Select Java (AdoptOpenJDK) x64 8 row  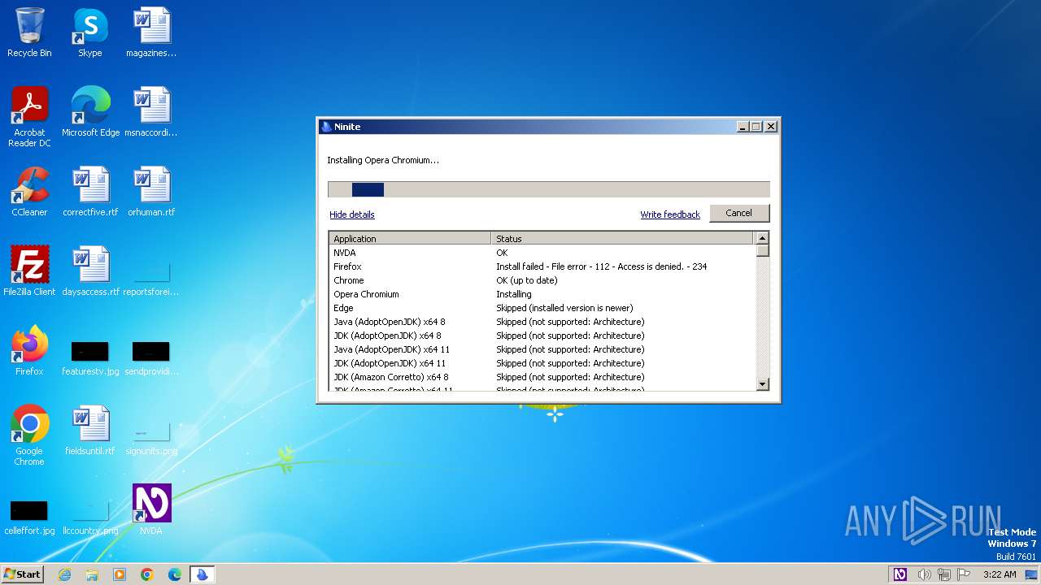(x=542, y=322)
